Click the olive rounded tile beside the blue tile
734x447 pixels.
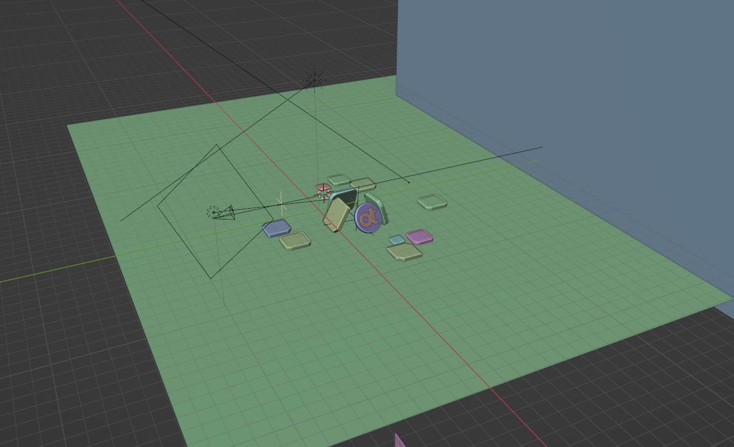coord(295,240)
